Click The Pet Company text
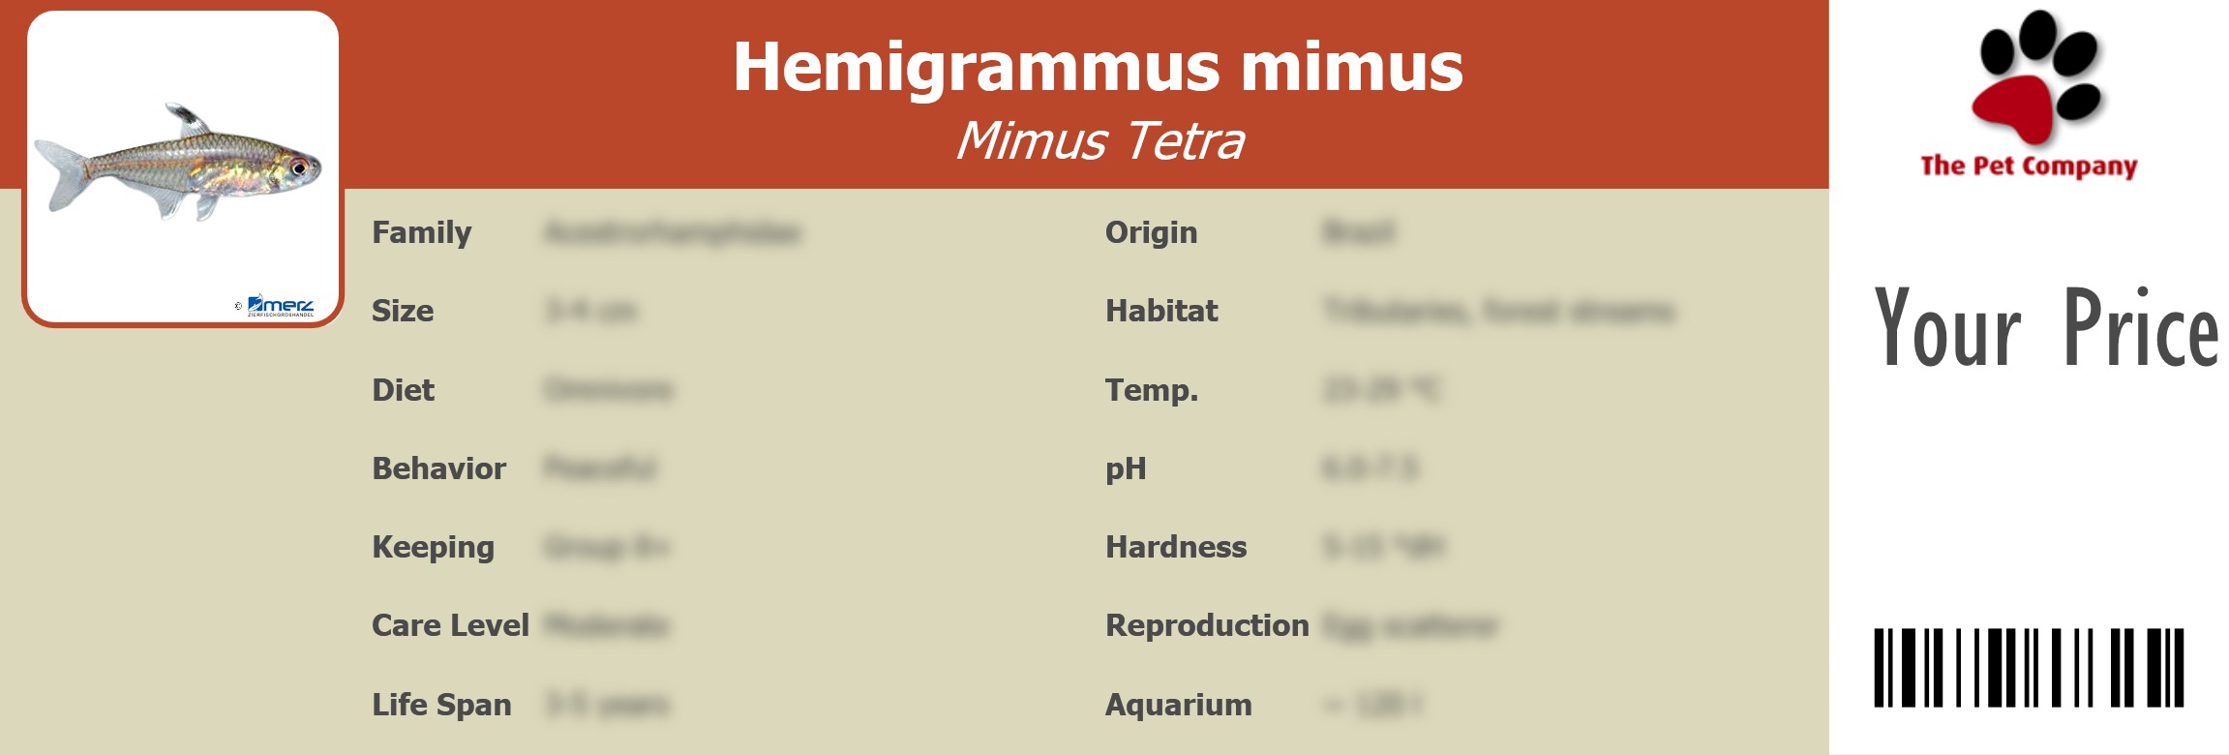The width and height of the screenshot is (2229, 755). 2029,166
